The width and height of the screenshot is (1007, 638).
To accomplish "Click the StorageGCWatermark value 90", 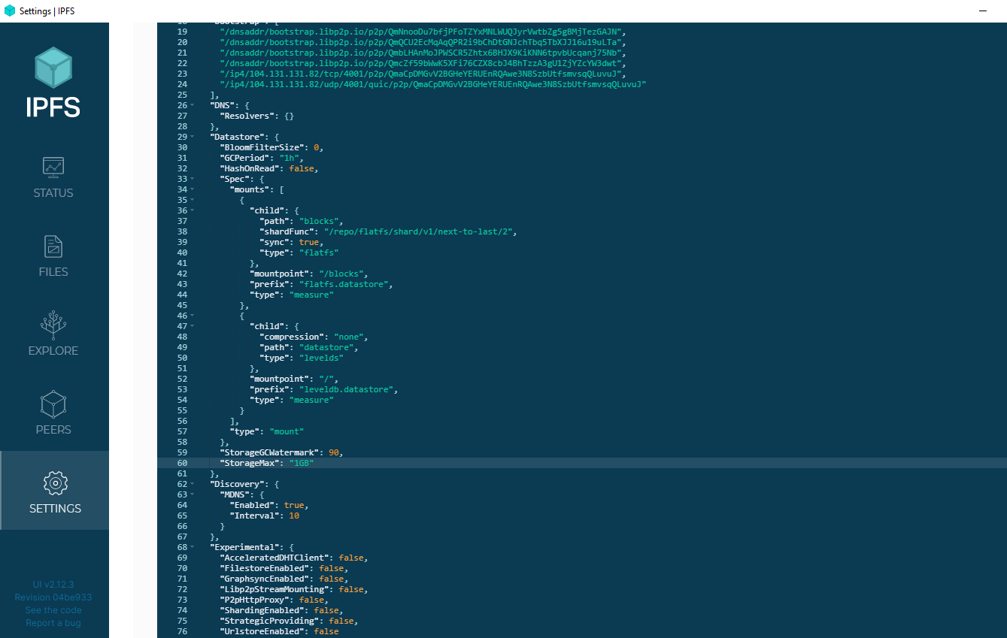I will click(x=334, y=453).
